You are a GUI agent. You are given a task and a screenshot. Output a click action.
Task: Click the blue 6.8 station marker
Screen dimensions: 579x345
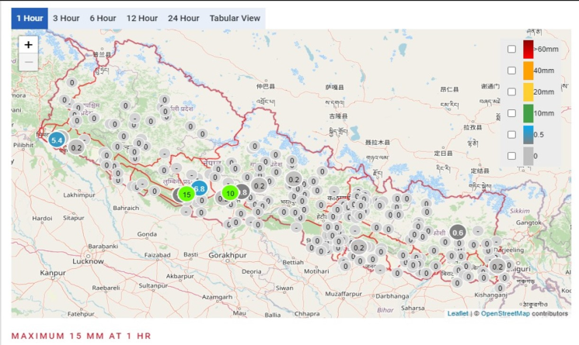(x=200, y=189)
